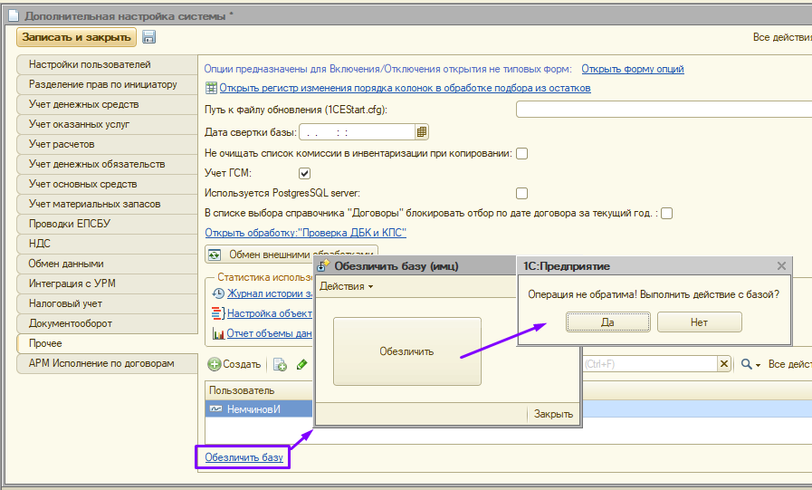The height and width of the screenshot is (490, 812).
Task: Select the Налоговый учет tab
Action: (107, 303)
